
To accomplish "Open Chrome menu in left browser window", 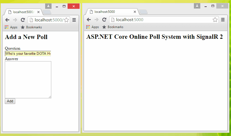I will tap(74, 20).
